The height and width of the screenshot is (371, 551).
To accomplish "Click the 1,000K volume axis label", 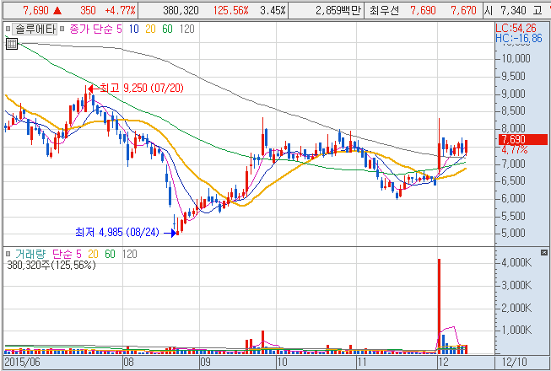I will [516, 331].
